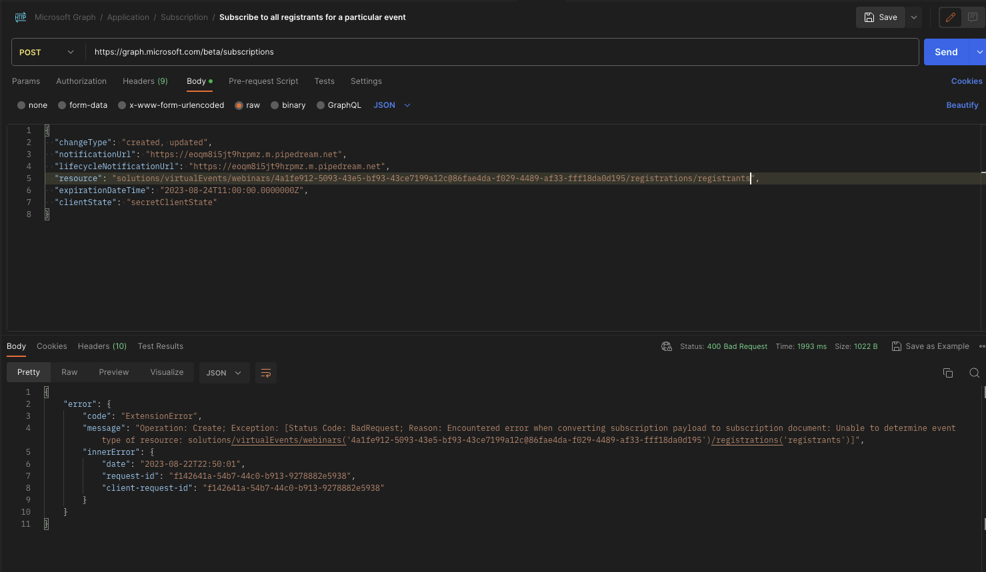Search the response with magnifier icon
Viewport: 986px width, 572px height.
(x=975, y=373)
